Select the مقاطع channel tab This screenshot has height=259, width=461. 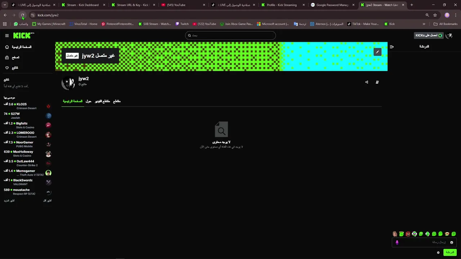117,101
